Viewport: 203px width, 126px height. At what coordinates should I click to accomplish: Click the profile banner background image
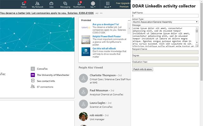click(37, 34)
